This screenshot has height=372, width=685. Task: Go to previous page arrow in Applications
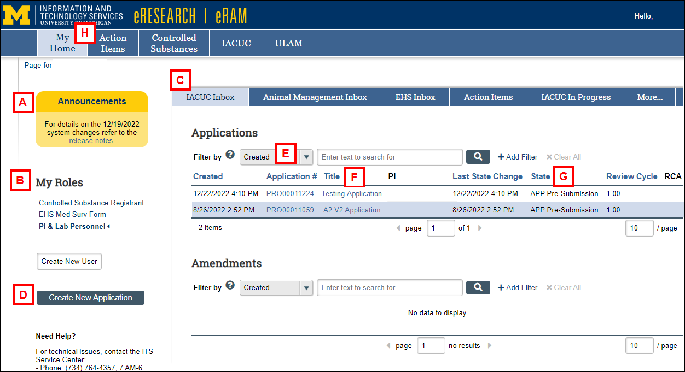398,228
